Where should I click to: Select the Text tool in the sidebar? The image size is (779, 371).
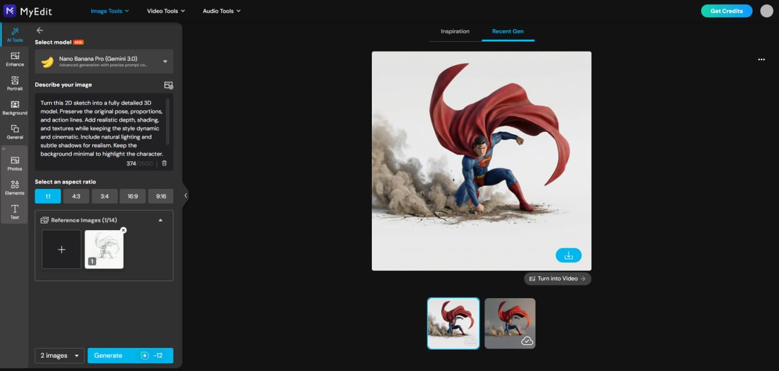14,211
